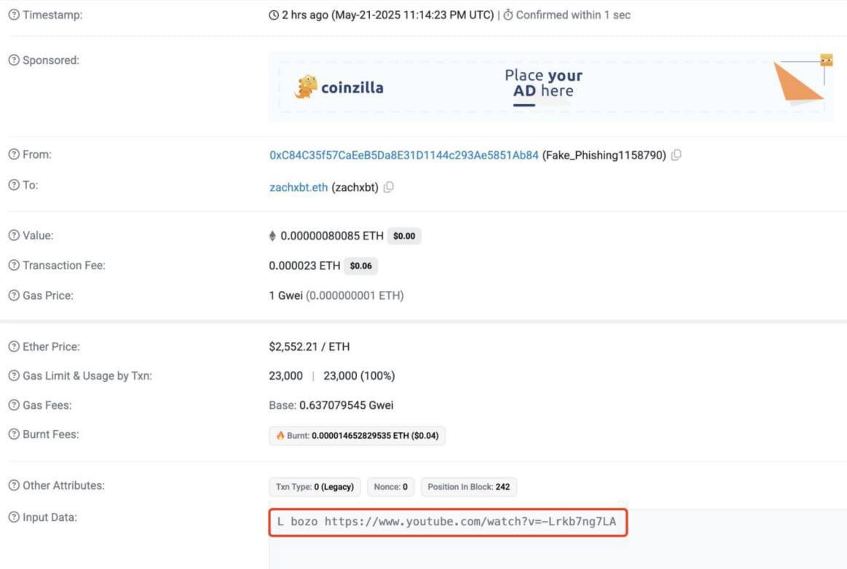This screenshot has height=569, width=847.
Task: Open the zachxbt.eth recipient link
Action: (299, 188)
